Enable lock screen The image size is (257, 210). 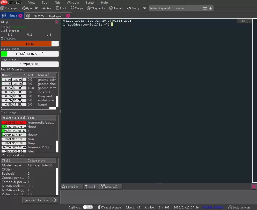coord(239,207)
